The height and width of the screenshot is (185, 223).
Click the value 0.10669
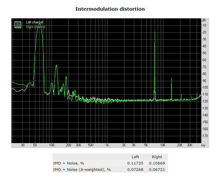pos(157,163)
